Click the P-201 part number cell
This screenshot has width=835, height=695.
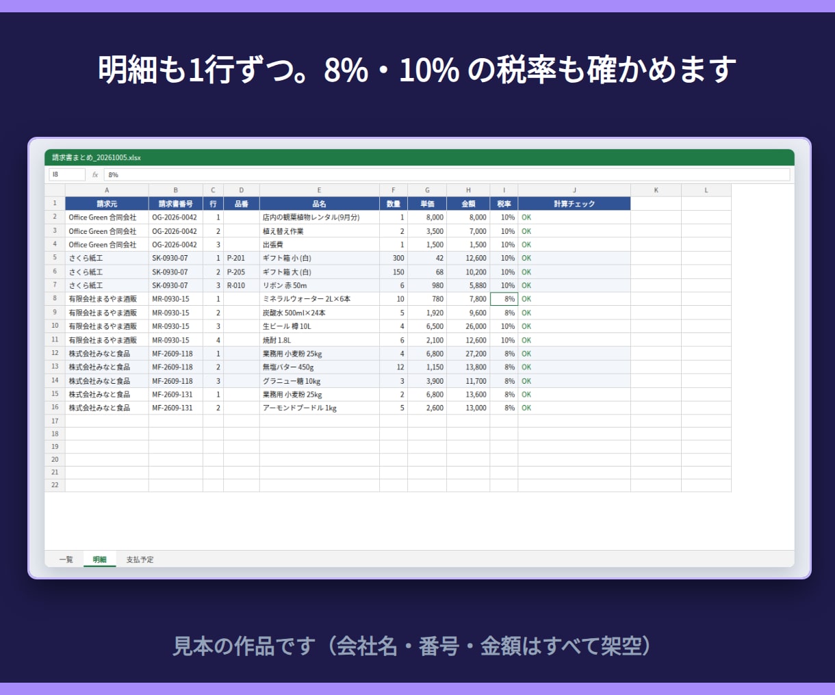(x=242, y=259)
